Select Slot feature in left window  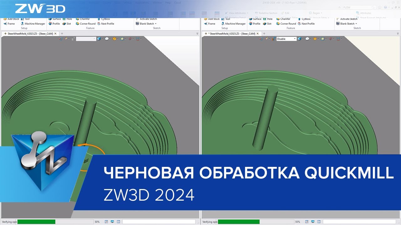(x=66, y=24)
